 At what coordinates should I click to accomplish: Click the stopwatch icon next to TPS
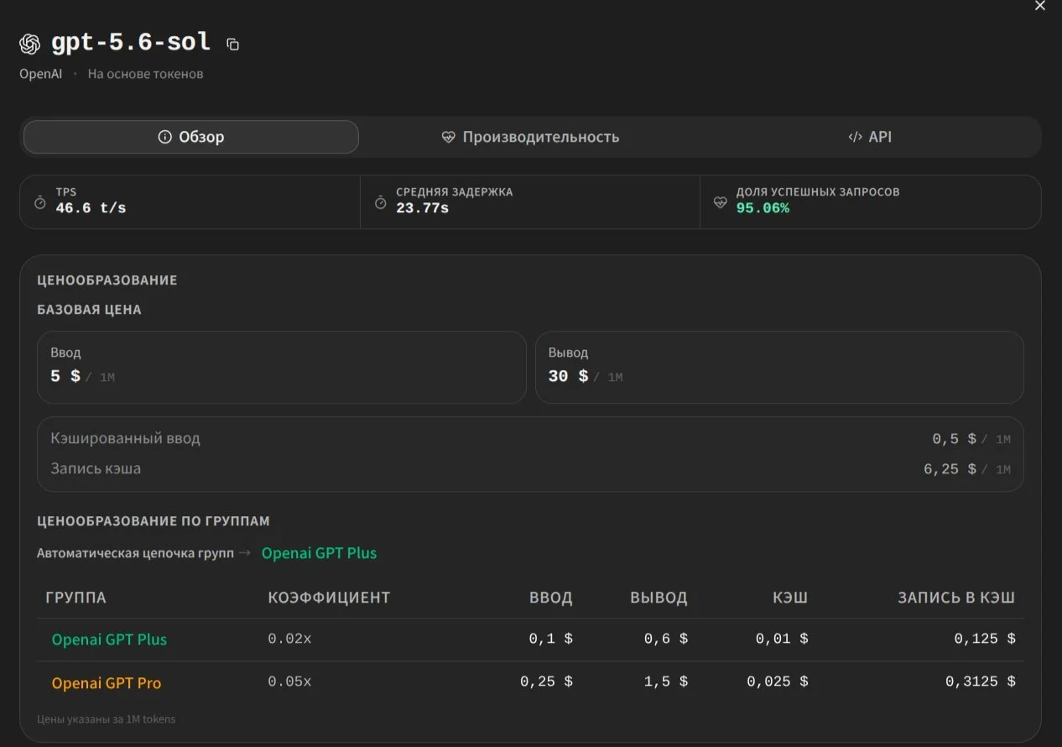tap(40, 202)
